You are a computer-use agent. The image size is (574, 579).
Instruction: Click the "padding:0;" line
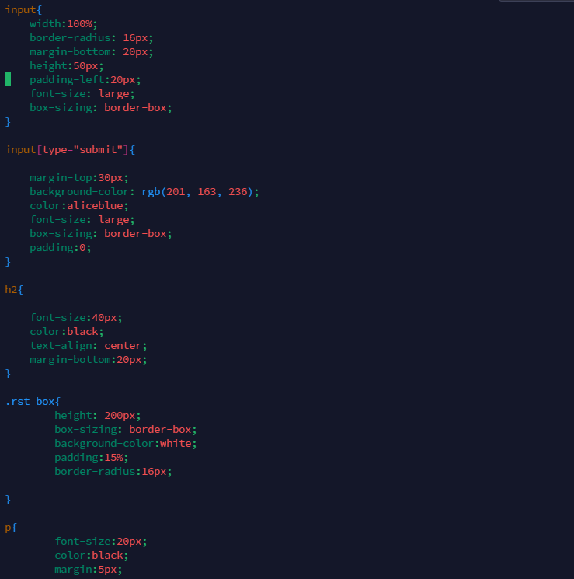click(x=60, y=248)
